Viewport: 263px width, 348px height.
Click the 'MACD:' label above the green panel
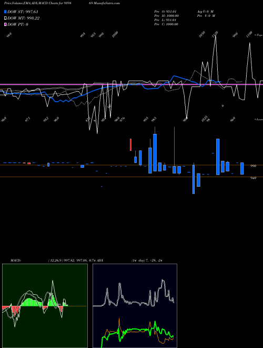(16, 260)
